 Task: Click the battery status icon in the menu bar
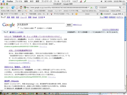coord(105,1)
